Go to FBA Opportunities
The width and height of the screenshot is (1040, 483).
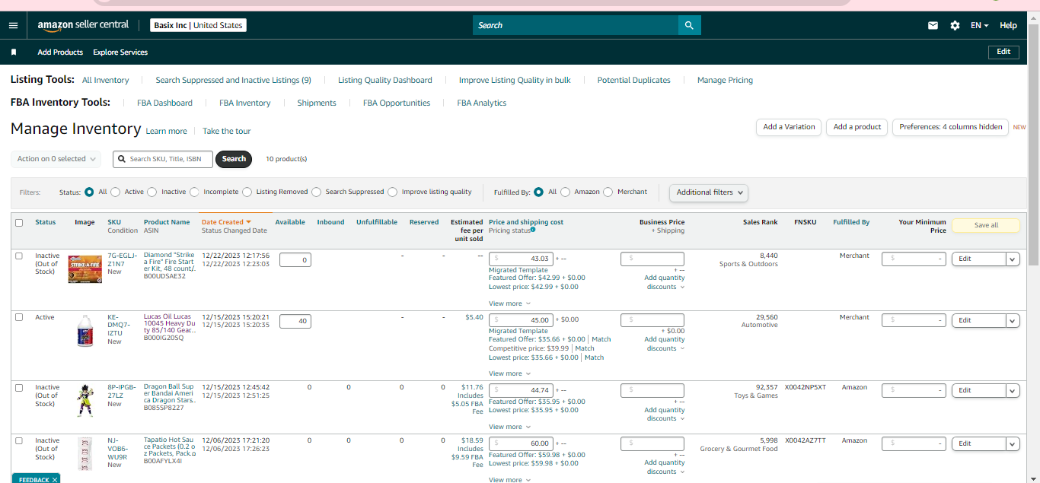point(397,103)
